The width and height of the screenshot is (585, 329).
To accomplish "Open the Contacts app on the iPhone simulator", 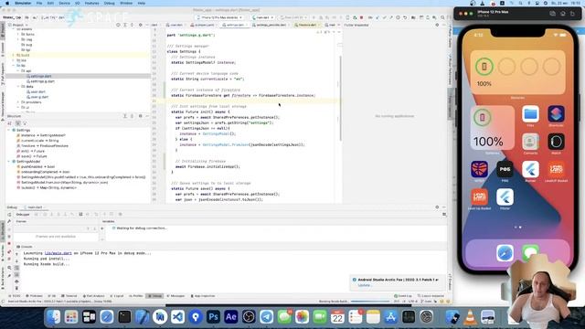I will click(x=530, y=142).
